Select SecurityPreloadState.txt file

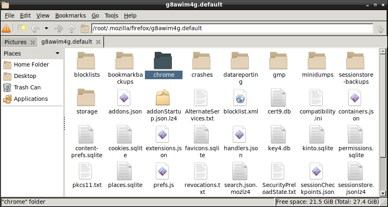279,178
